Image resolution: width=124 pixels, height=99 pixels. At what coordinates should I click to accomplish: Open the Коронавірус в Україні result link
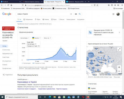coord(27,82)
